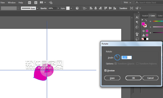Click the Copy button in Rotate dialog
Screen dimensions: 163x98
point(112,78)
